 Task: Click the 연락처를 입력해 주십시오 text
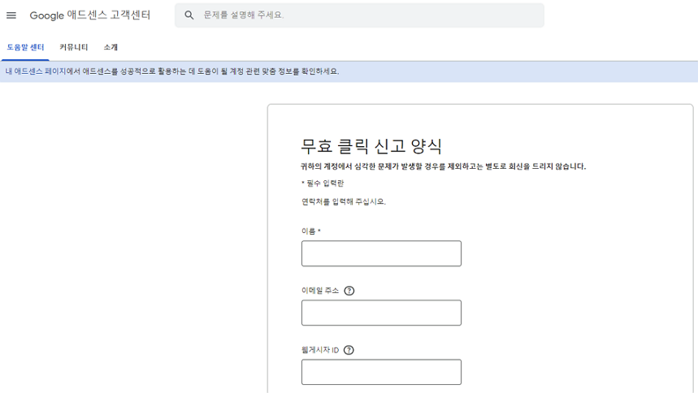point(344,201)
